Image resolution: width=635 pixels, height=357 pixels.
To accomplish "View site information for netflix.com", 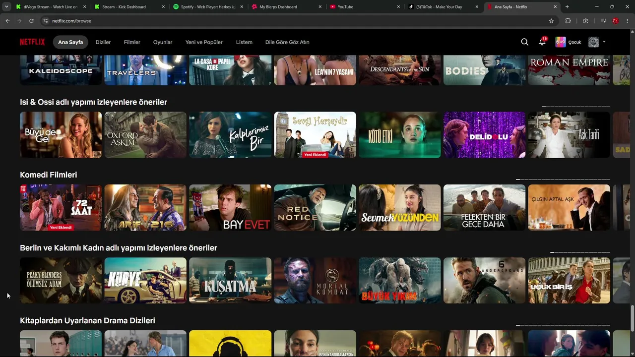I will pos(45,21).
